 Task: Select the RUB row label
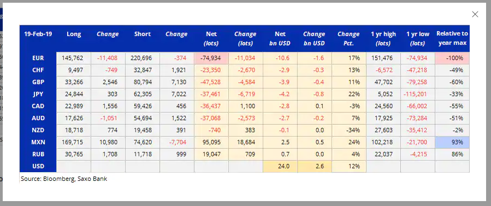pos(38,154)
